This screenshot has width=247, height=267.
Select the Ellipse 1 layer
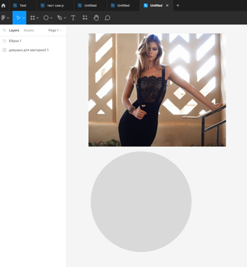pyautogui.click(x=33, y=41)
